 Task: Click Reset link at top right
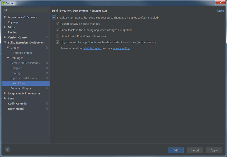pyautogui.click(x=220, y=11)
